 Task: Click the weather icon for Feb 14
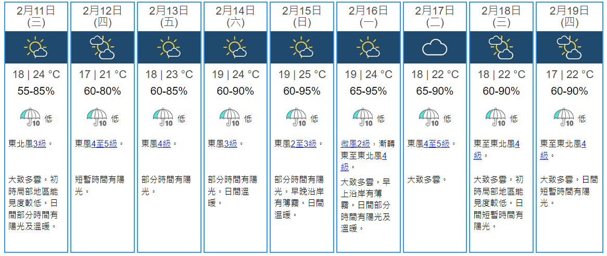(235, 48)
